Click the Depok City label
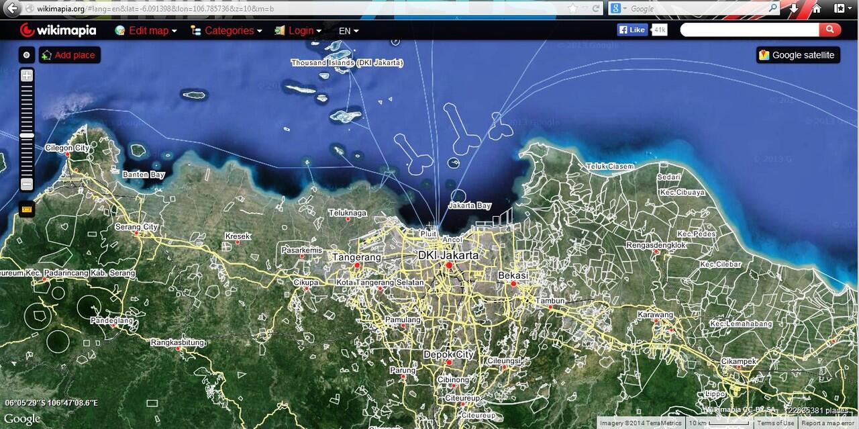The height and width of the screenshot is (429, 859). 448,354
